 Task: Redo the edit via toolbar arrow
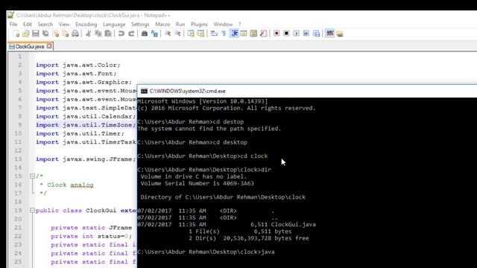pos(131,33)
